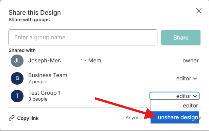Choose editor option in dropdown list

click(x=175, y=106)
